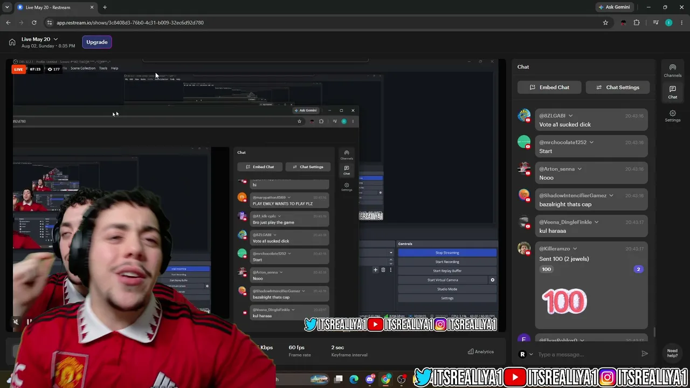This screenshot has width=690, height=388.
Task: Click @8ZLGABI's chat avatar
Action: [524, 115]
